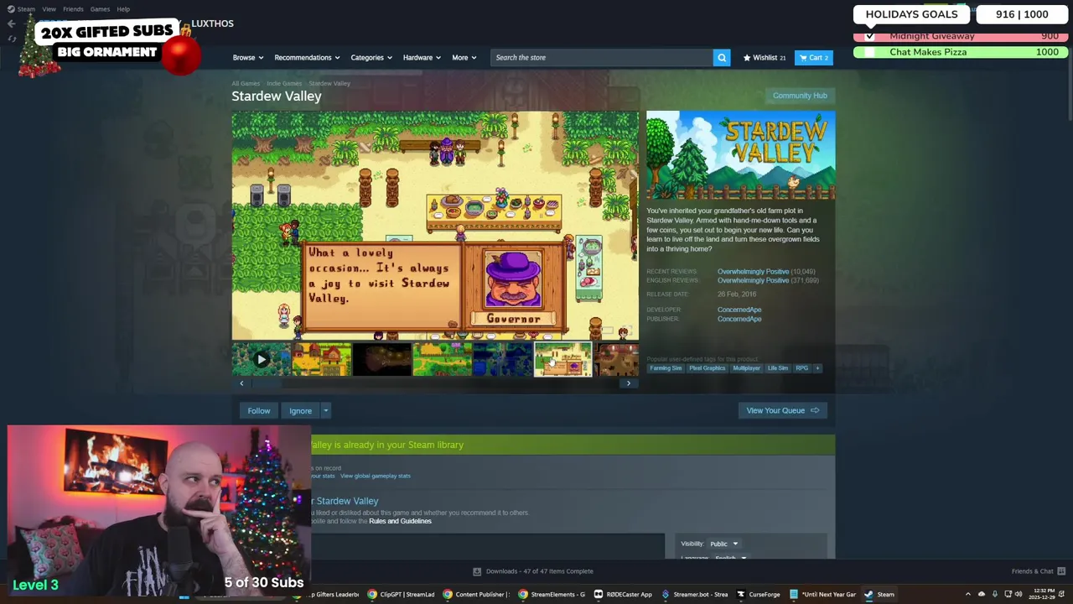Viewport: 1073px width, 604px height.
Task: Click the All Games breadcrumb
Action: point(246,83)
